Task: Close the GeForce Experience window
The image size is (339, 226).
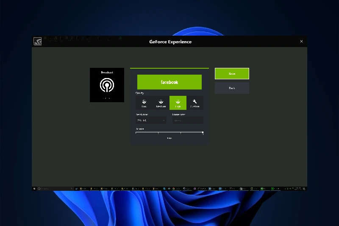Action: tap(301, 42)
